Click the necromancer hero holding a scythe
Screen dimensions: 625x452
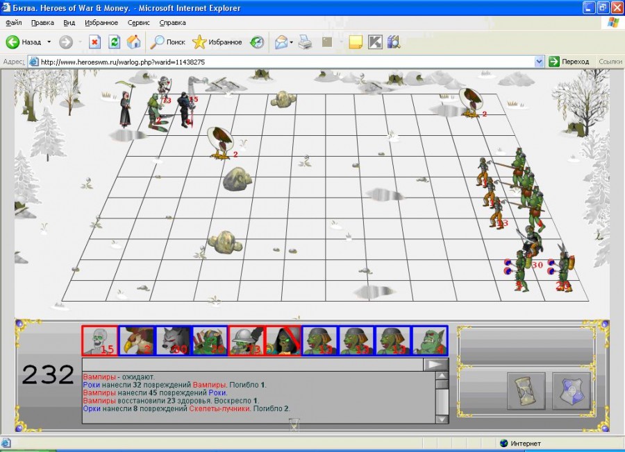tap(126, 105)
